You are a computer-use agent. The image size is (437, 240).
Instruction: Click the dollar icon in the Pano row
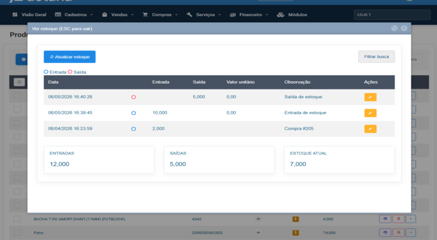point(296,232)
